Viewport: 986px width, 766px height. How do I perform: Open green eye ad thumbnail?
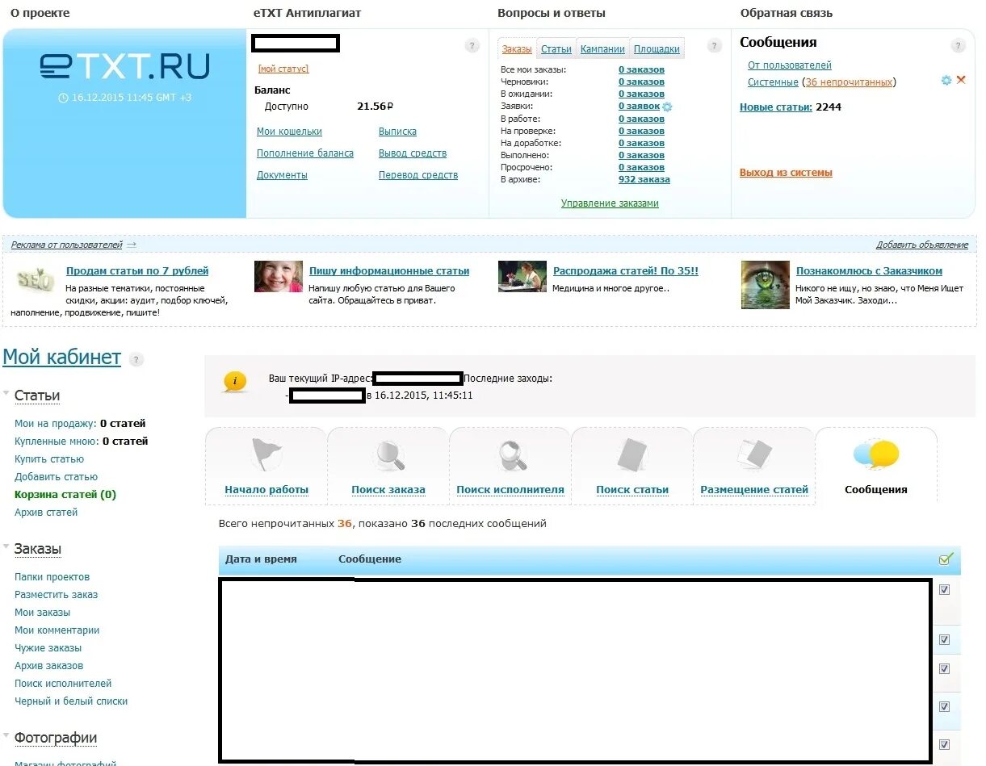point(766,285)
